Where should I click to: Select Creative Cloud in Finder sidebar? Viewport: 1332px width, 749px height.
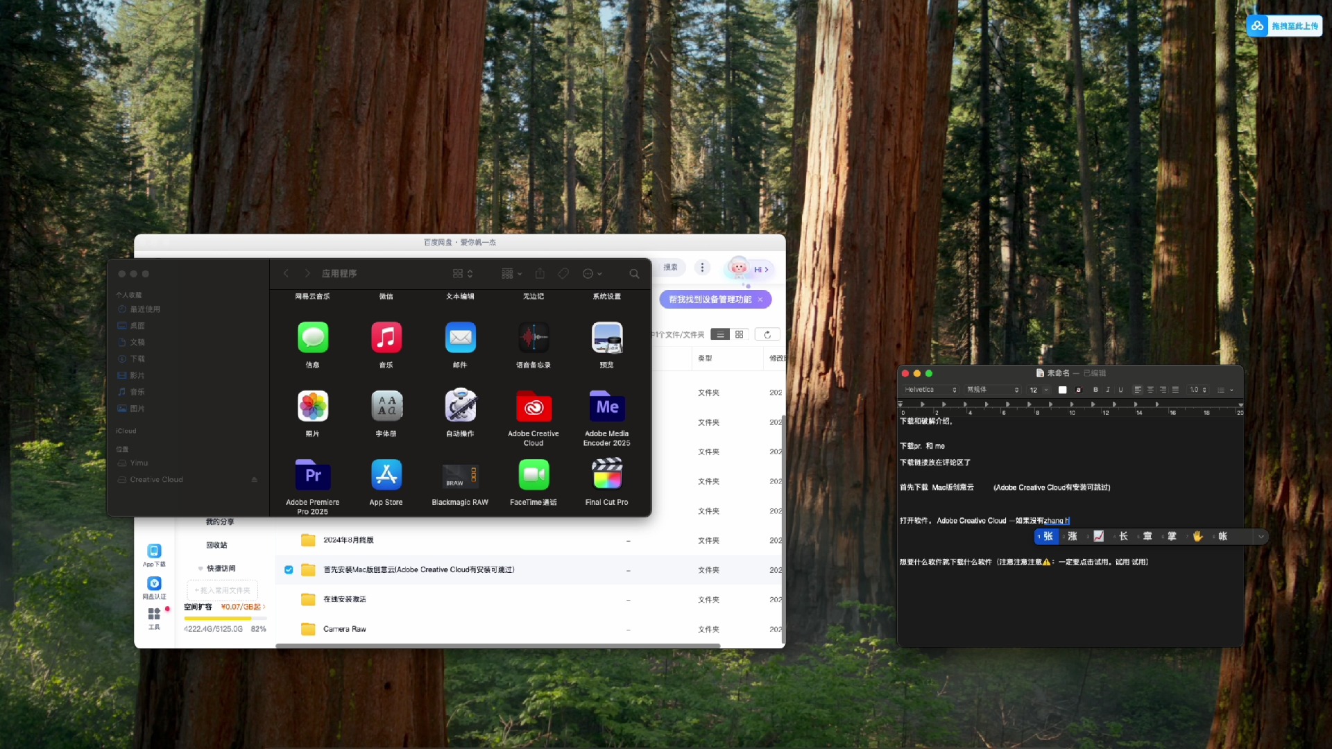[151, 479]
